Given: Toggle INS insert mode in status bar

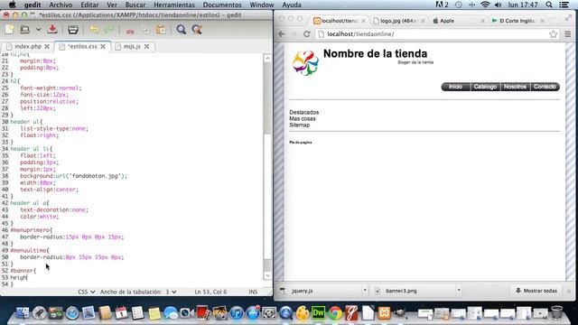Looking at the screenshot, I should (x=253, y=292).
